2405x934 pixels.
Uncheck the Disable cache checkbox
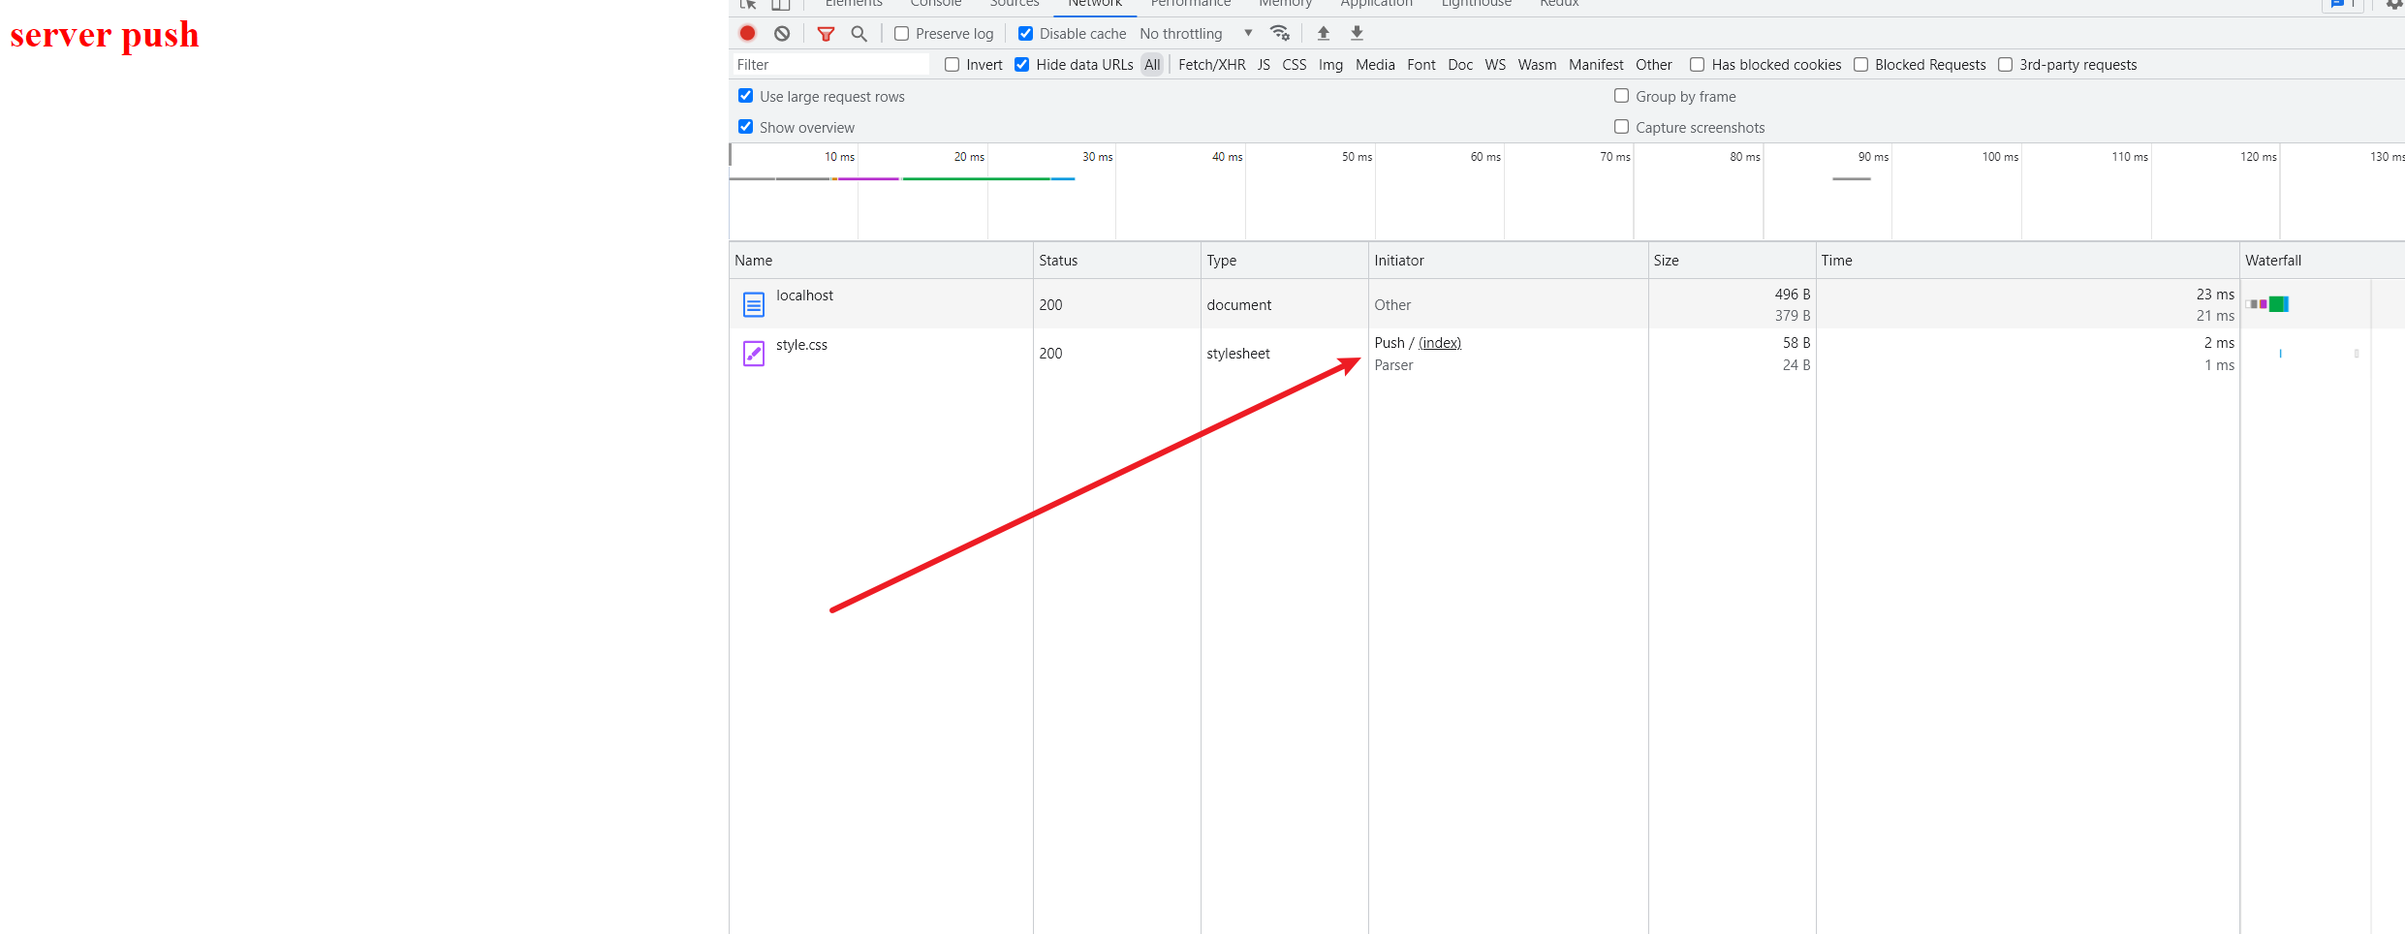tap(1025, 34)
